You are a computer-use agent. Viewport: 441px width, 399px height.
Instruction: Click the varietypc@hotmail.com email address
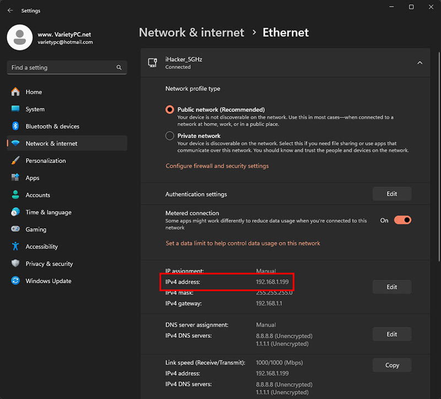pos(65,42)
